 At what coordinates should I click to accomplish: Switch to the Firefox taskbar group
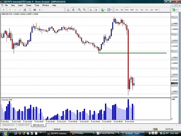(83, 133)
